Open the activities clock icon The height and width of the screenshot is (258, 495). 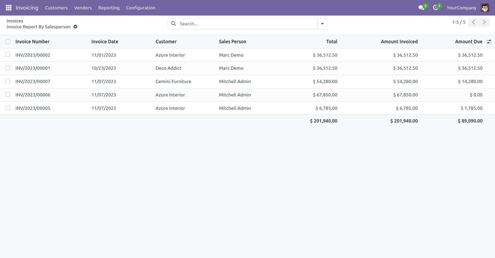coord(436,8)
